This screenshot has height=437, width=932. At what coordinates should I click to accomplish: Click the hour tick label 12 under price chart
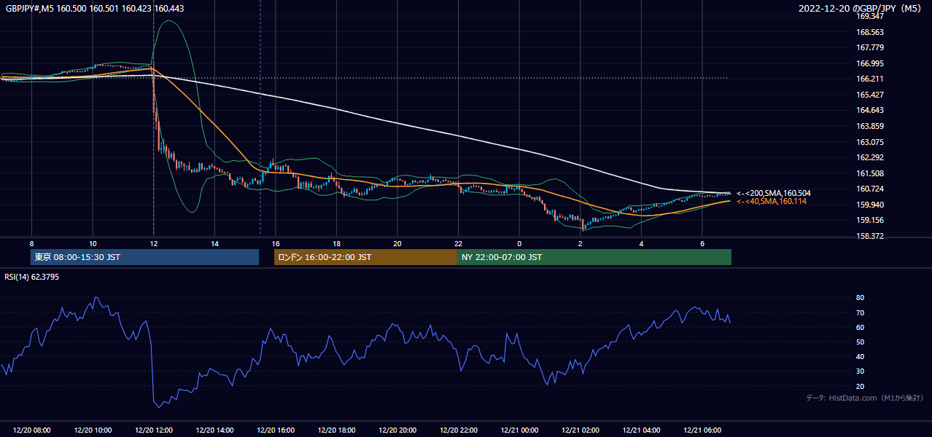[x=153, y=243]
